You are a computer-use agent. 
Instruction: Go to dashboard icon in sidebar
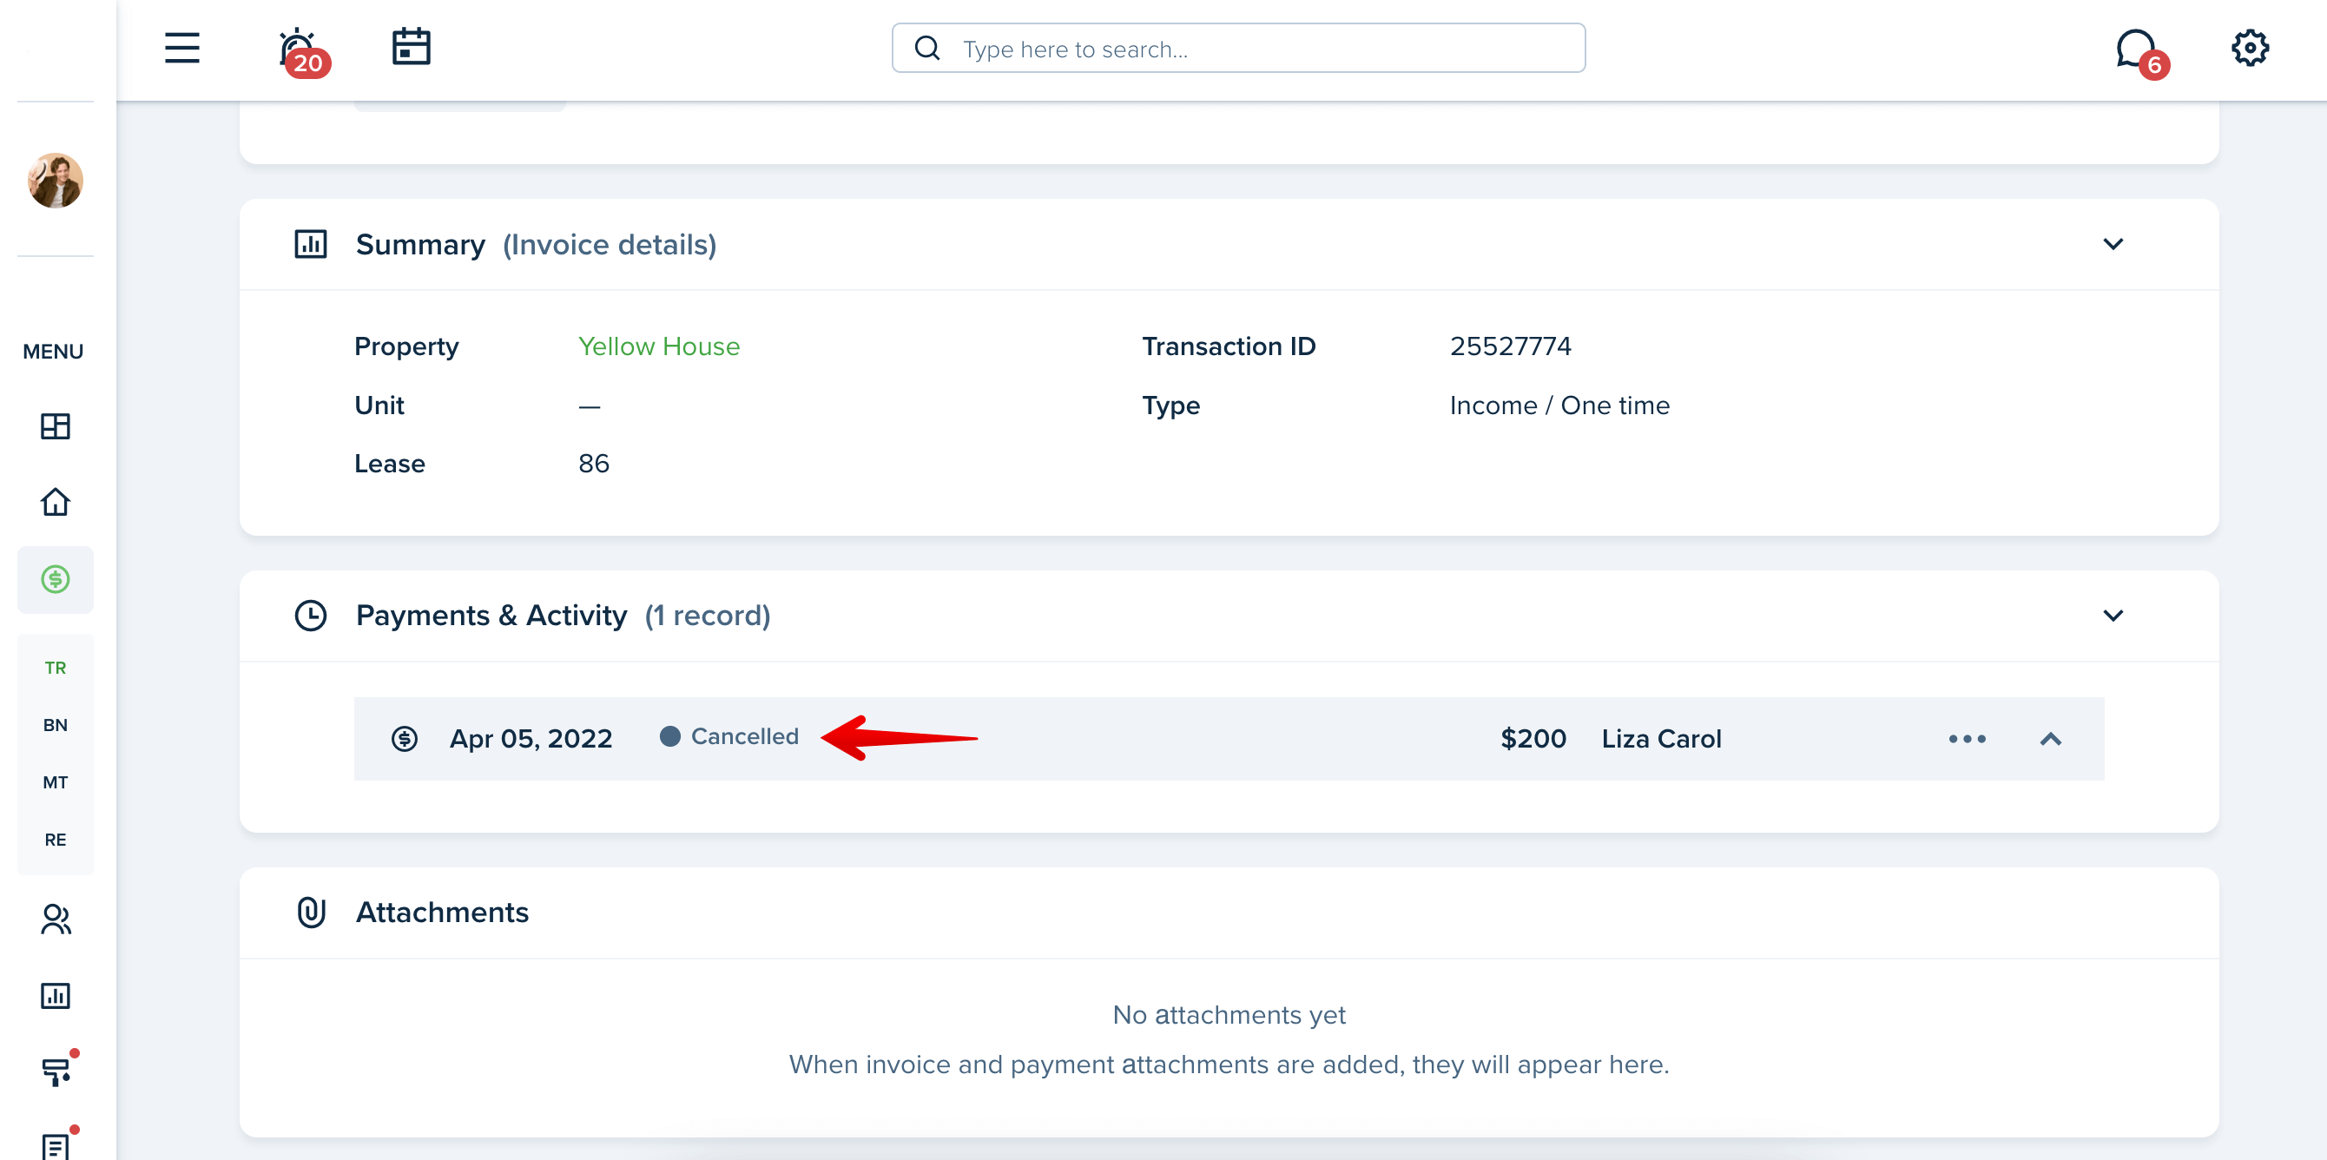[x=55, y=425]
